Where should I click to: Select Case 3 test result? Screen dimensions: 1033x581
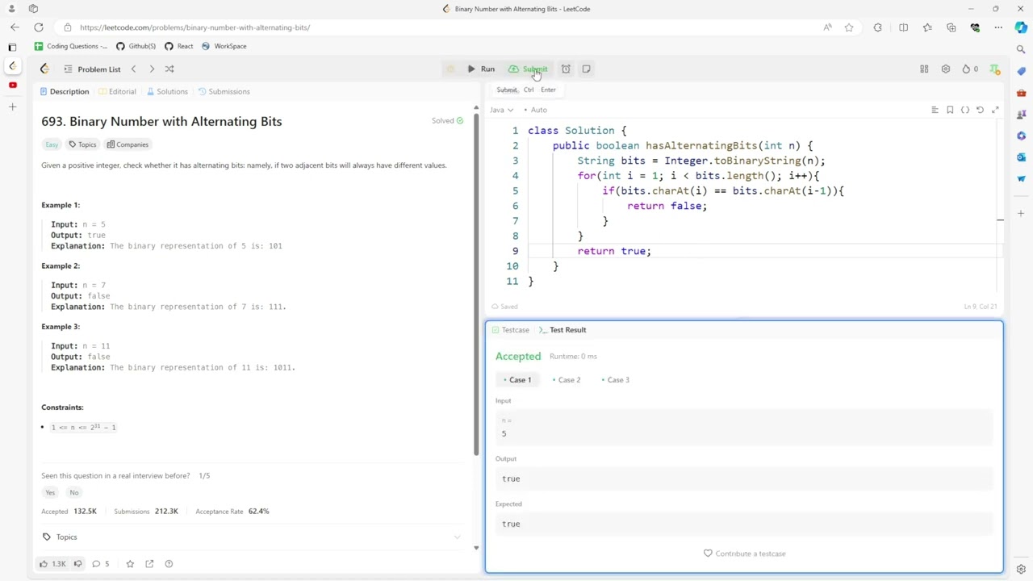point(616,379)
